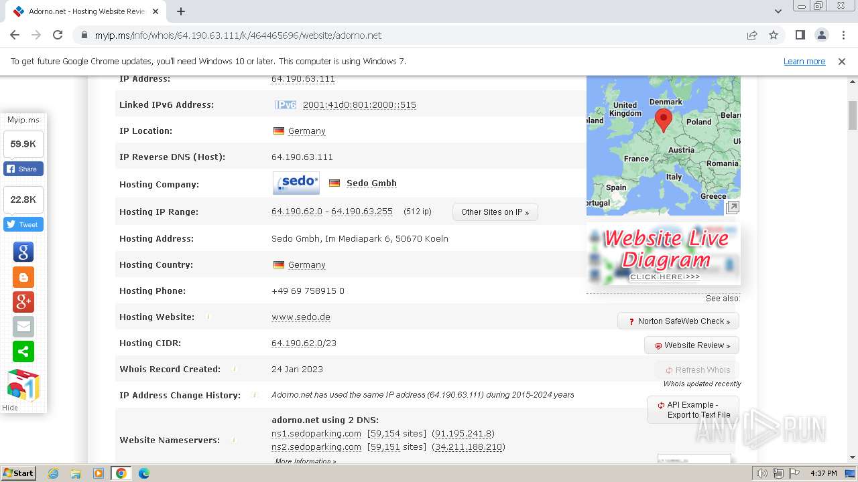Visit www.sedo.de hosting website link
The height and width of the screenshot is (482, 858).
(x=301, y=317)
